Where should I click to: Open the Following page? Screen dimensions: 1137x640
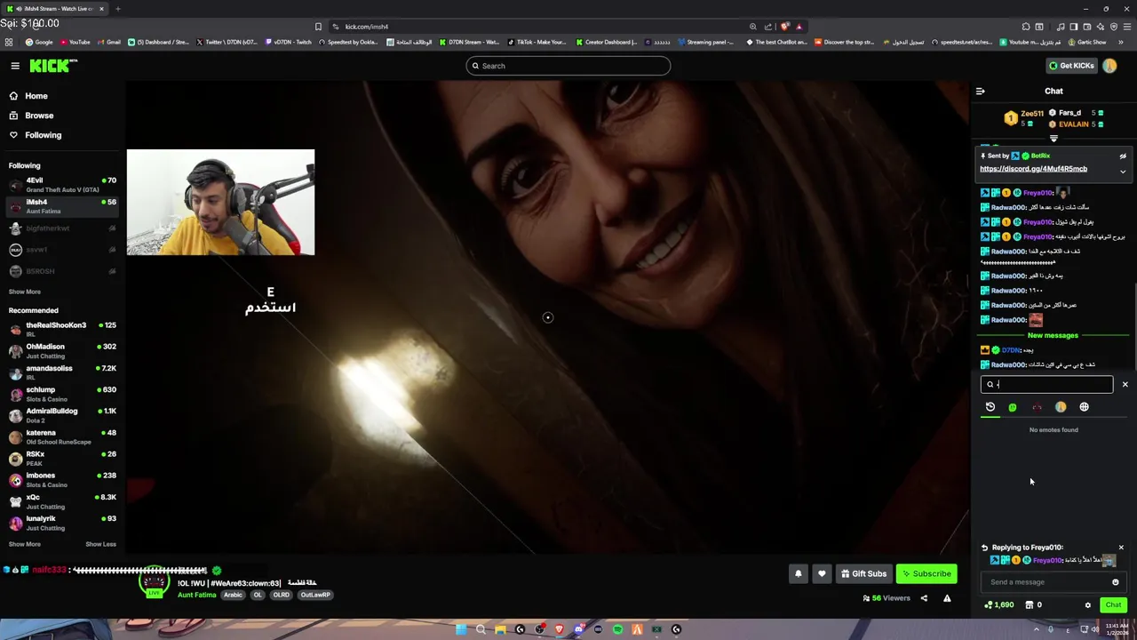(44, 135)
